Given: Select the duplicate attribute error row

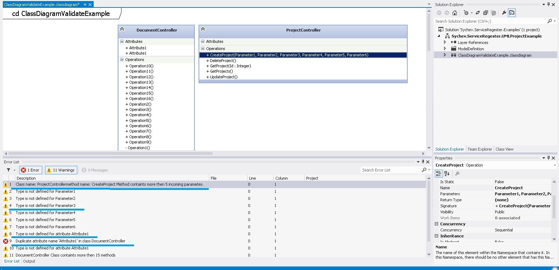Looking at the screenshot, I should point(214,241).
